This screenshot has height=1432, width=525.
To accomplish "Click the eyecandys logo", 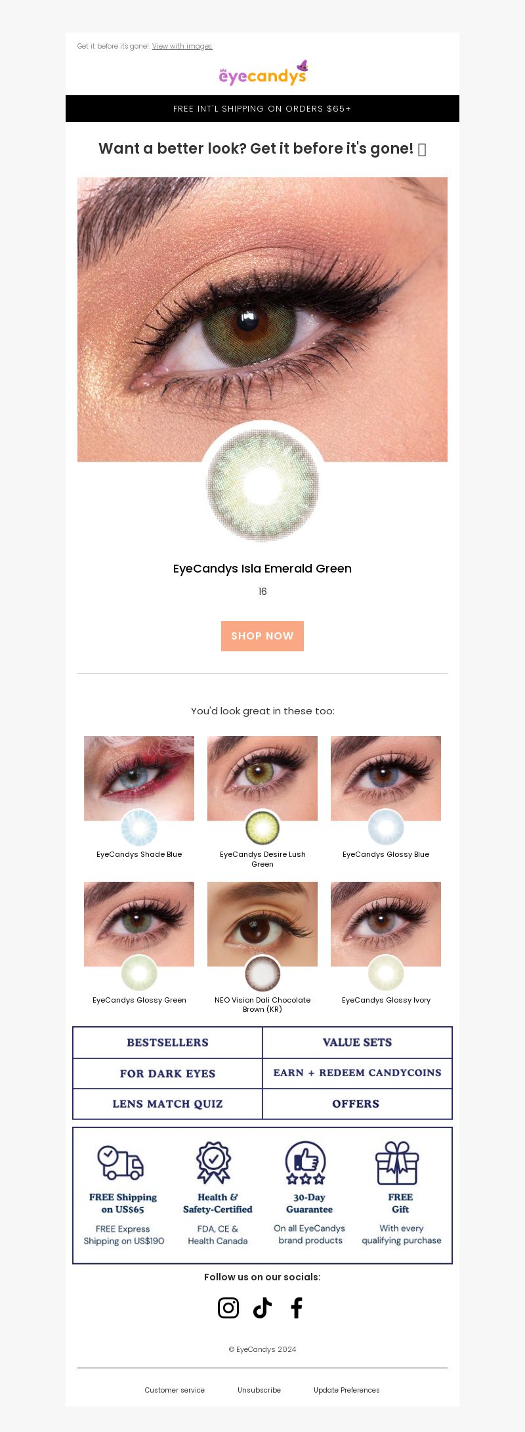I will coord(262,74).
